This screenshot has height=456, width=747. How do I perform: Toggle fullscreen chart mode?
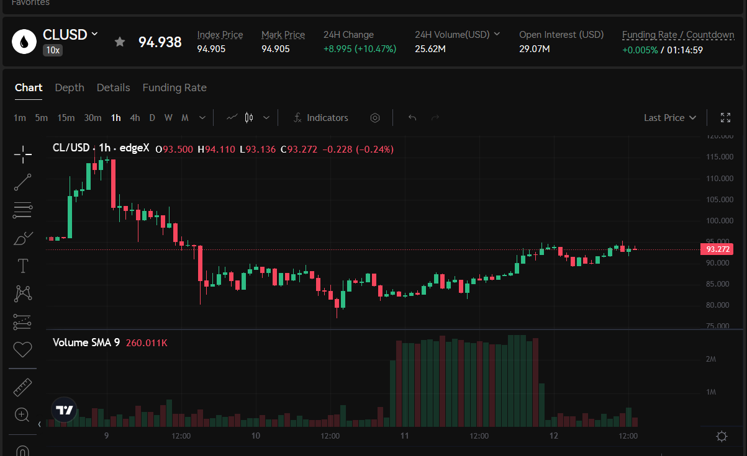click(725, 118)
